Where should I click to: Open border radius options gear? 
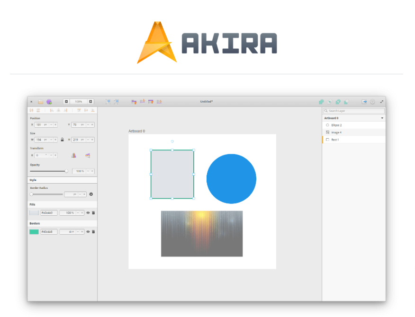coord(91,194)
